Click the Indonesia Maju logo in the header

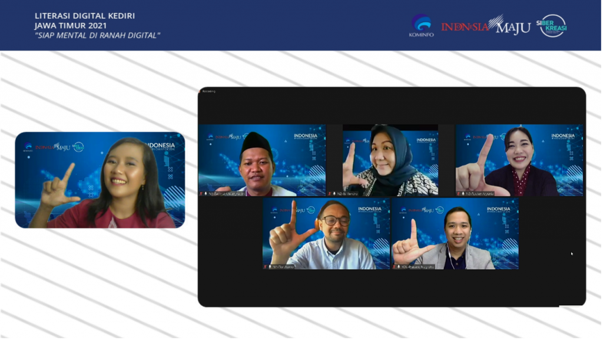click(x=485, y=25)
